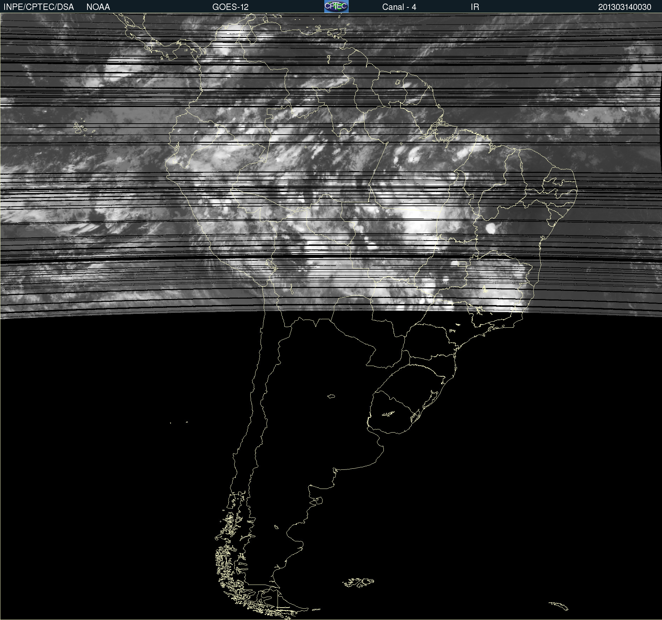
Task: Click the round bright cloud over eastern Brazil
Action: pos(491,228)
